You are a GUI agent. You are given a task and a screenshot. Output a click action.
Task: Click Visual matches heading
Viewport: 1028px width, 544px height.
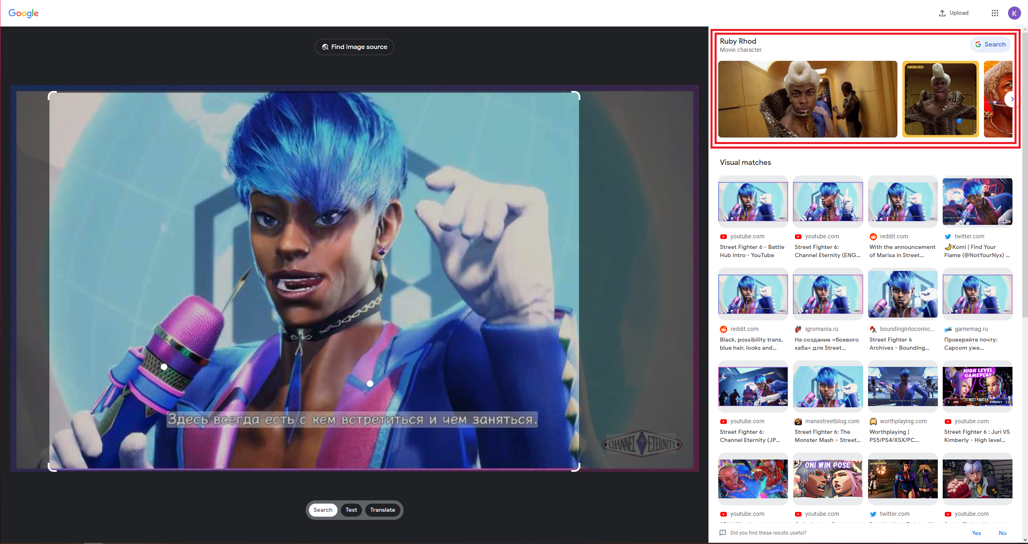pyautogui.click(x=745, y=162)
